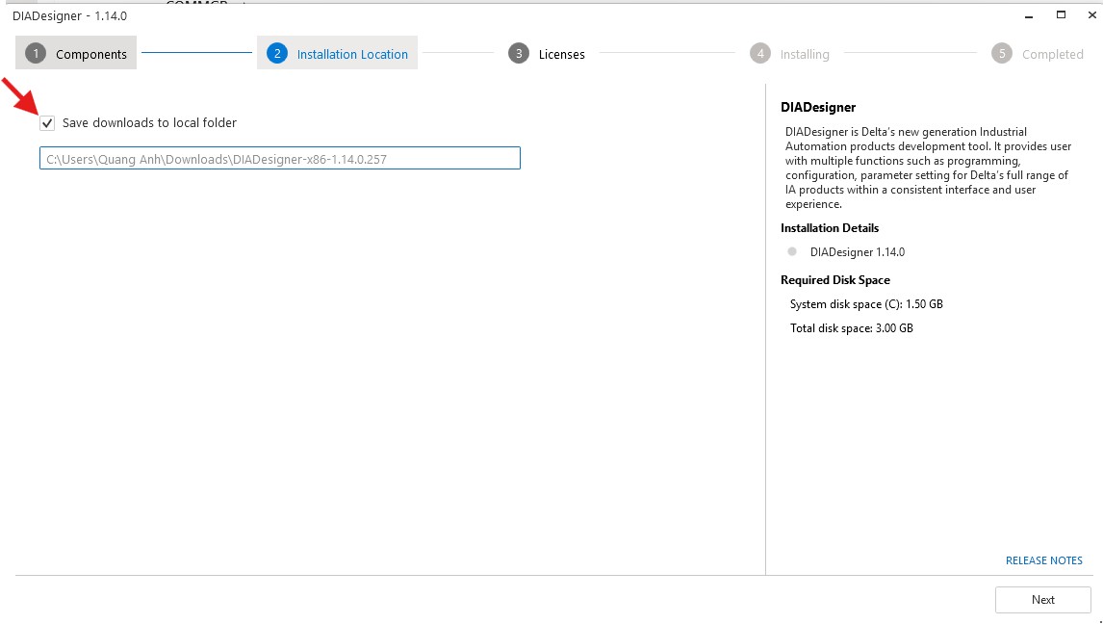The height and width of the screenshot is (624, 1103).
Task: Click the step 3 number circle
Action: (519, 54)
